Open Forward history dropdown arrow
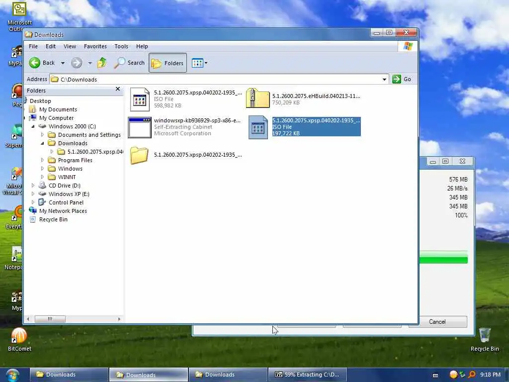Viewport: 509px width, 382px height. (89, 63)
